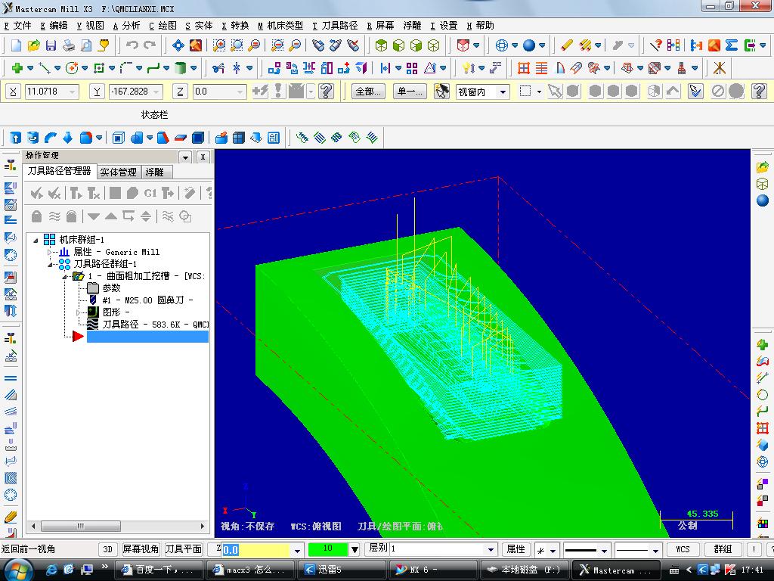Viewport: 774px width, 581px height.
Task: Expand the machine group 机床群组-1 node
Action: point(36,240)
